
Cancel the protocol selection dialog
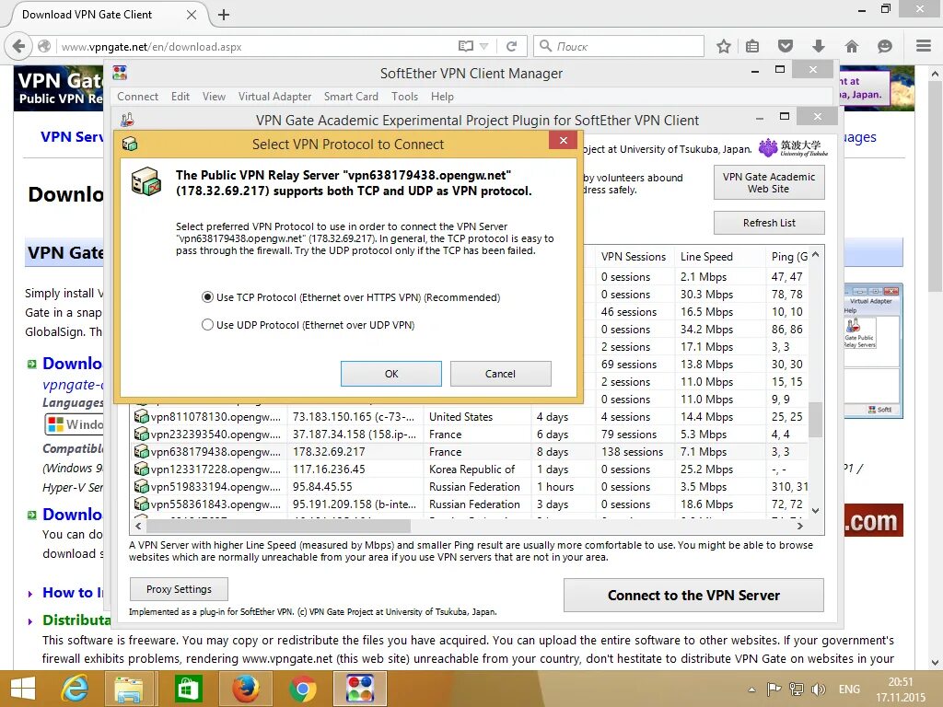(500, 374)
